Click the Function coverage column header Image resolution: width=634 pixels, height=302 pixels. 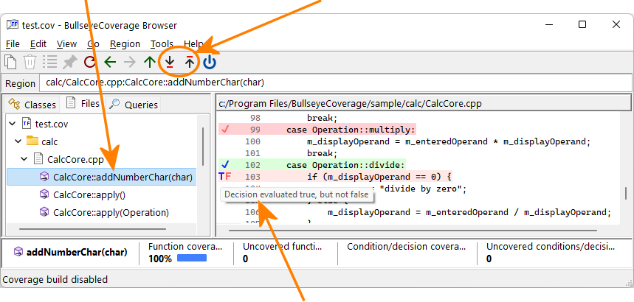tap(185, 246)
